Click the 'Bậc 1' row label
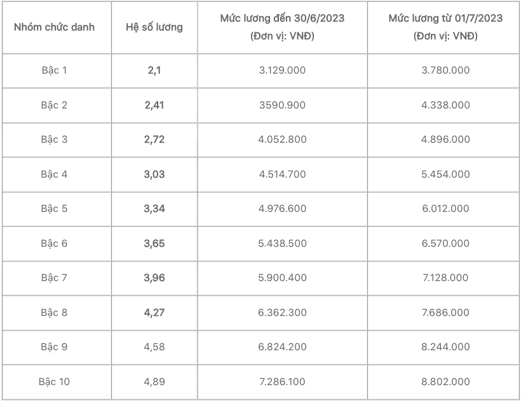The height and width of the screenshot is (401, 521). pos(54,70)
